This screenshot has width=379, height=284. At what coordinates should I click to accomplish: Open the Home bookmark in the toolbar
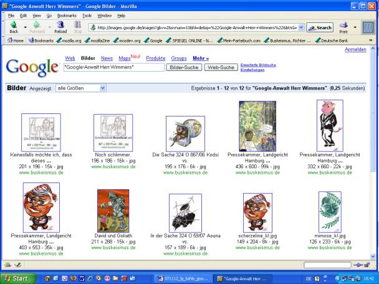click(x=15, y=40)
